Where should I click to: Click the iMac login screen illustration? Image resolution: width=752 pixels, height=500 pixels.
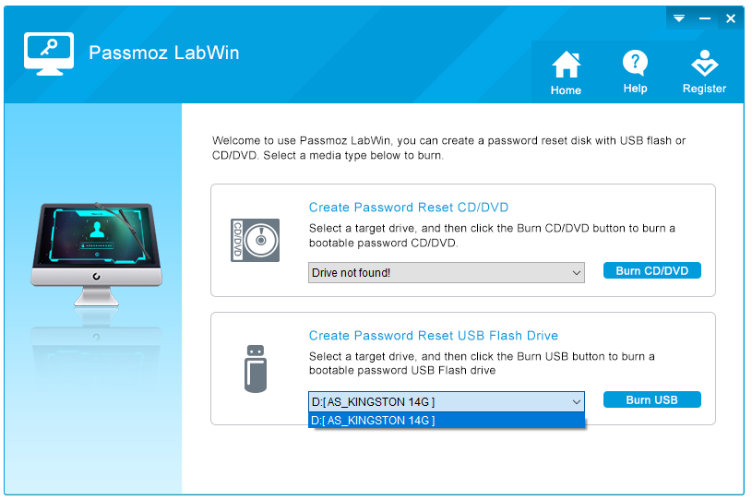(96, 255)
